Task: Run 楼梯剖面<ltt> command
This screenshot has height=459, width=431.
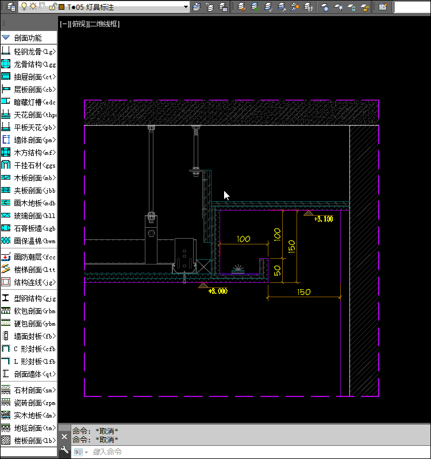Action: pos(29,270)
